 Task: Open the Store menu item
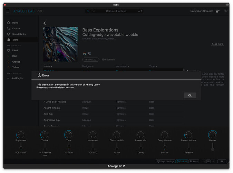pyautogui.click(x=15, y=40)
